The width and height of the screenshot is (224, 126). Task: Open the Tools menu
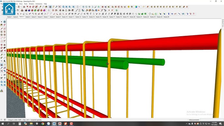pos(26,4)
